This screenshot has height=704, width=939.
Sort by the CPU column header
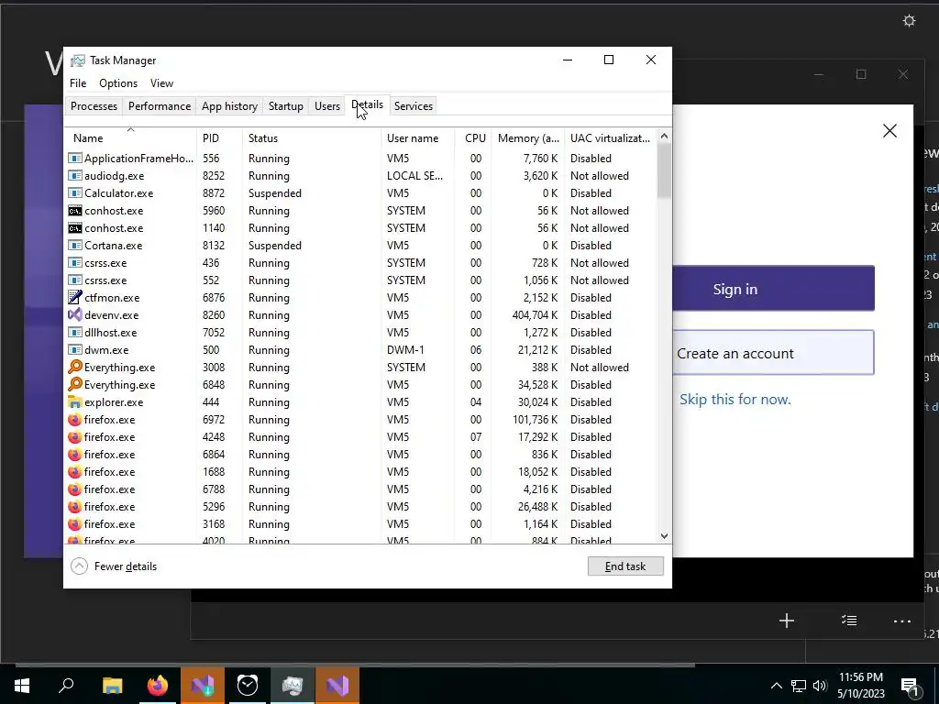(473, 138)
